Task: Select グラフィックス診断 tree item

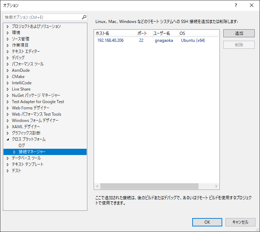Action: click(26, 133)
